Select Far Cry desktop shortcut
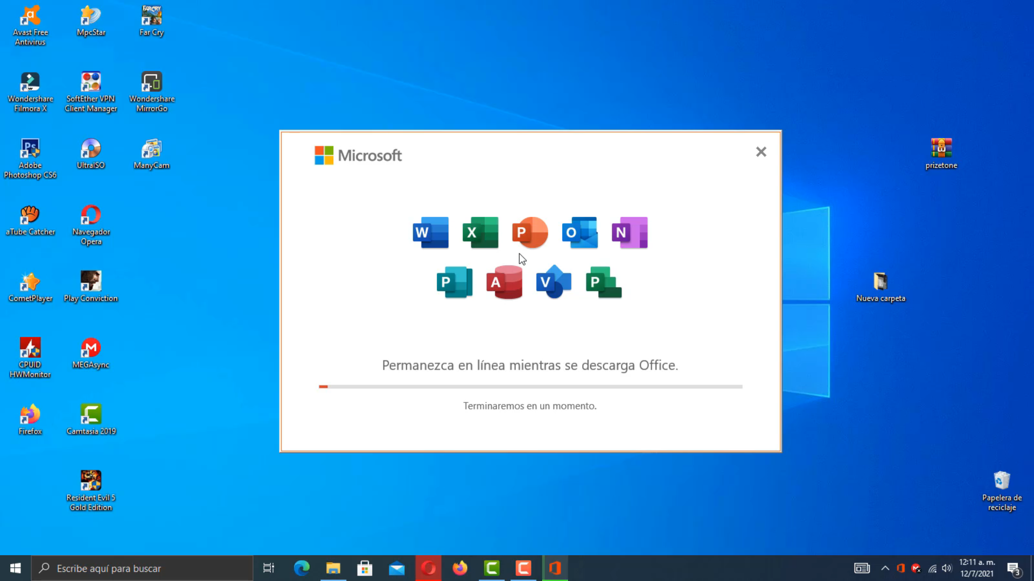Image resolution: width=1034 pixels, height=581 pixels. click(x=151, y=21)
